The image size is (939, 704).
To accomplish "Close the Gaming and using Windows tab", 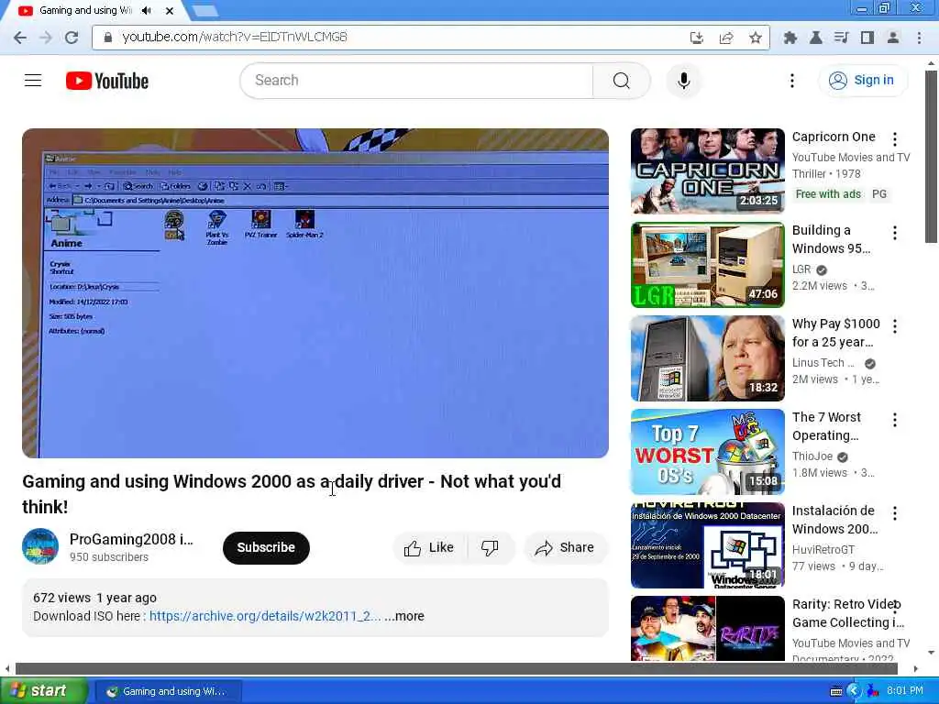I will click(x=170, y=10).
